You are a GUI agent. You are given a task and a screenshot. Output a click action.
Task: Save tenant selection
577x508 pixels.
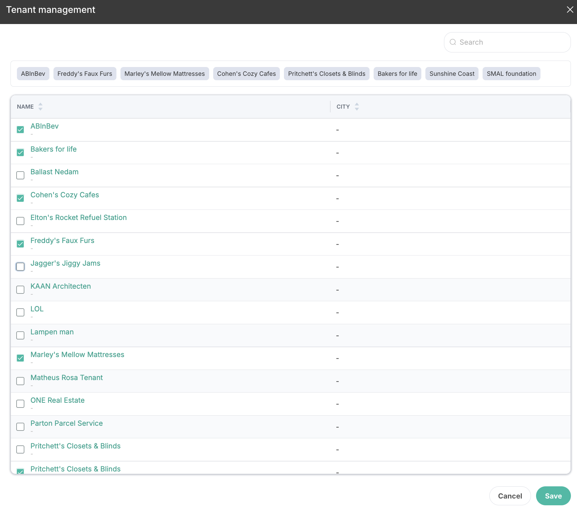click(x=553, y=496)
